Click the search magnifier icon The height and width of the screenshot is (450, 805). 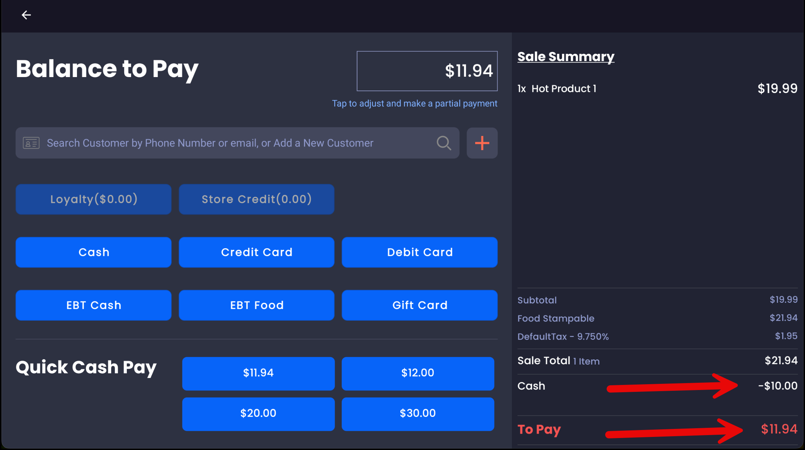point(444,143)
